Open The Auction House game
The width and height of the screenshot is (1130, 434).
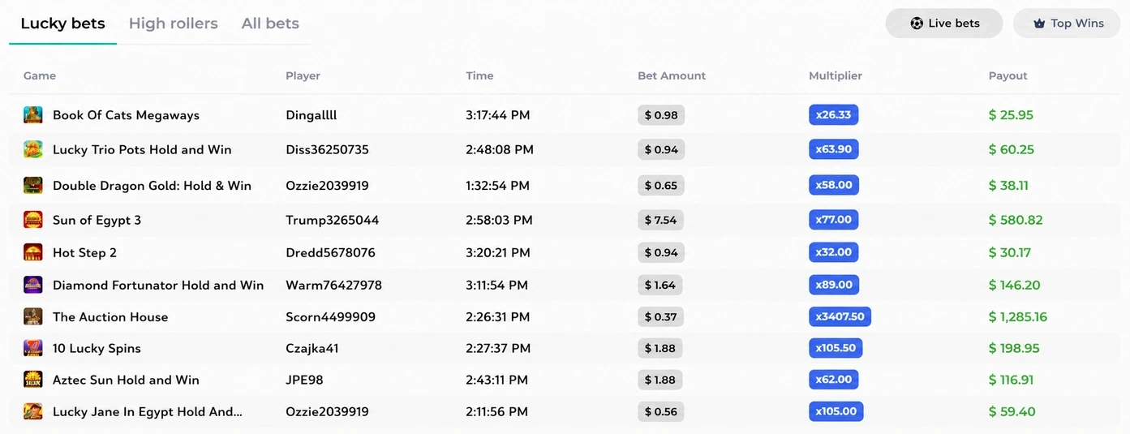110,316
